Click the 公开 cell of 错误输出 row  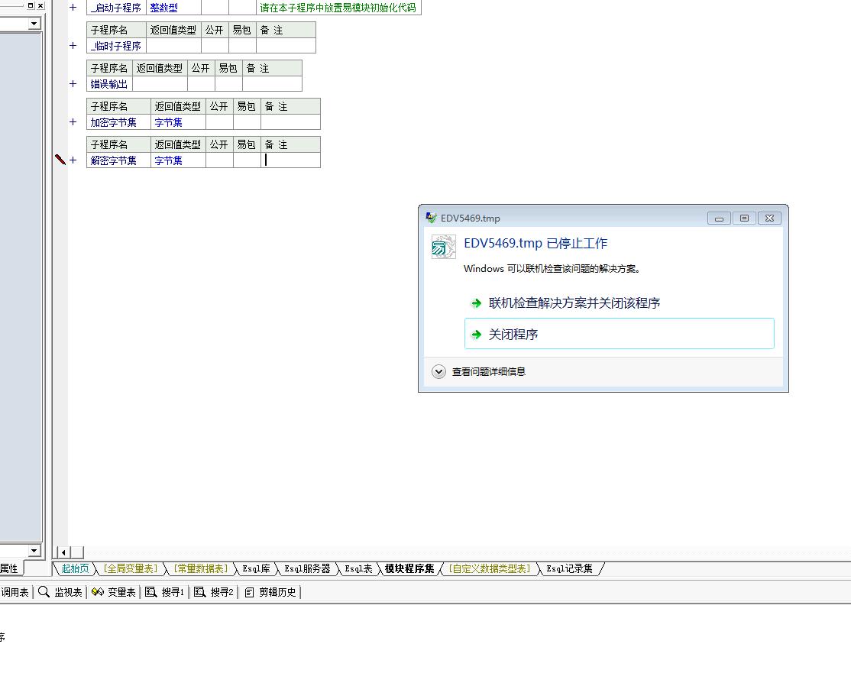tap(201, 83)
